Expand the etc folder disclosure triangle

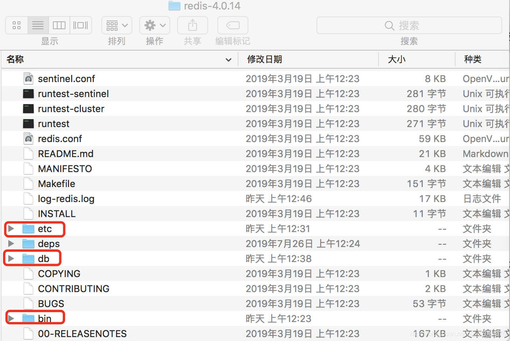(x=11, y=229)
